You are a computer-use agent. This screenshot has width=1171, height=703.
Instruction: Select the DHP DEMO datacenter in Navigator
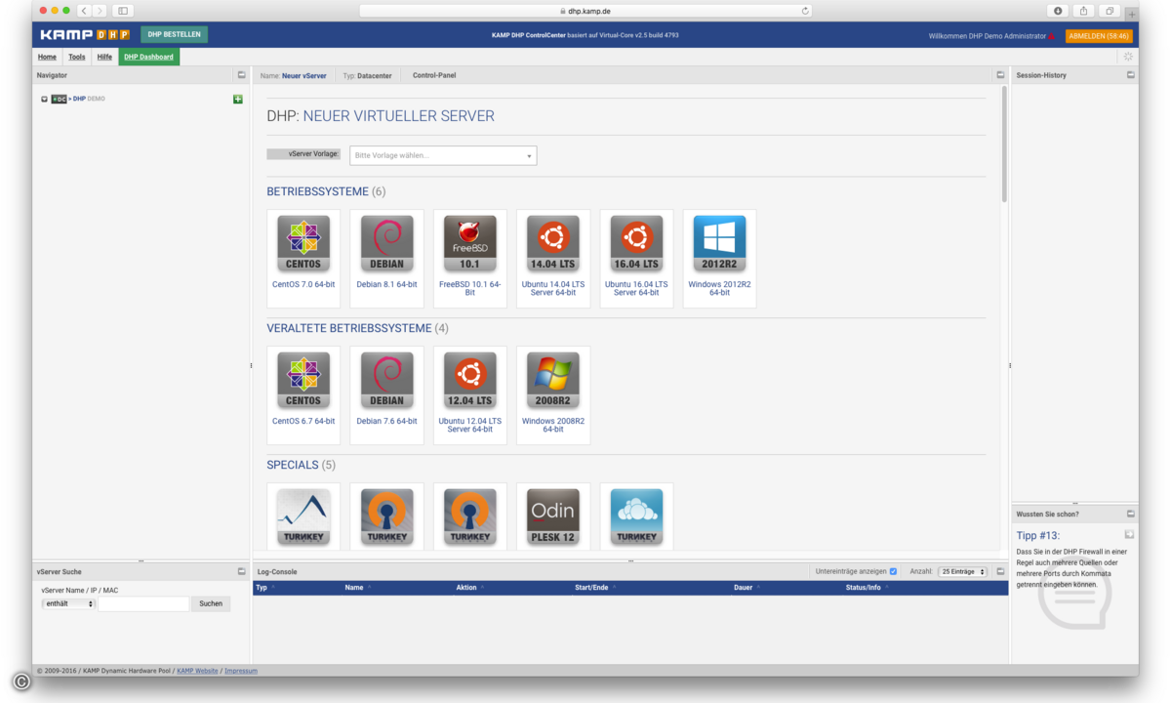coord(89,100)
